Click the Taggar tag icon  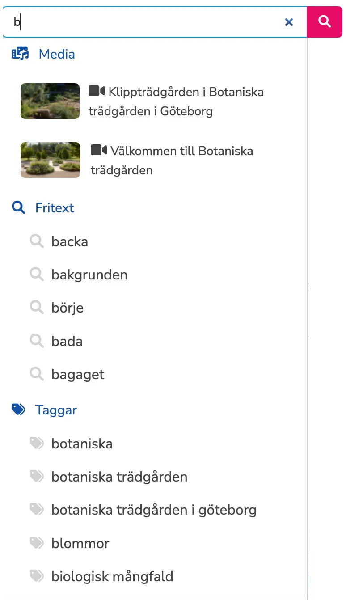pos(18,410)
